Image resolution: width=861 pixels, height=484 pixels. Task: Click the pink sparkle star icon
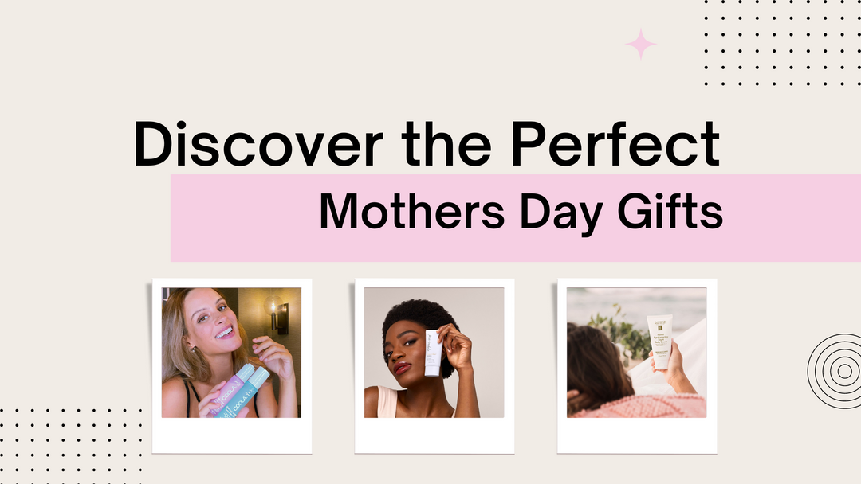click(641, 44)
